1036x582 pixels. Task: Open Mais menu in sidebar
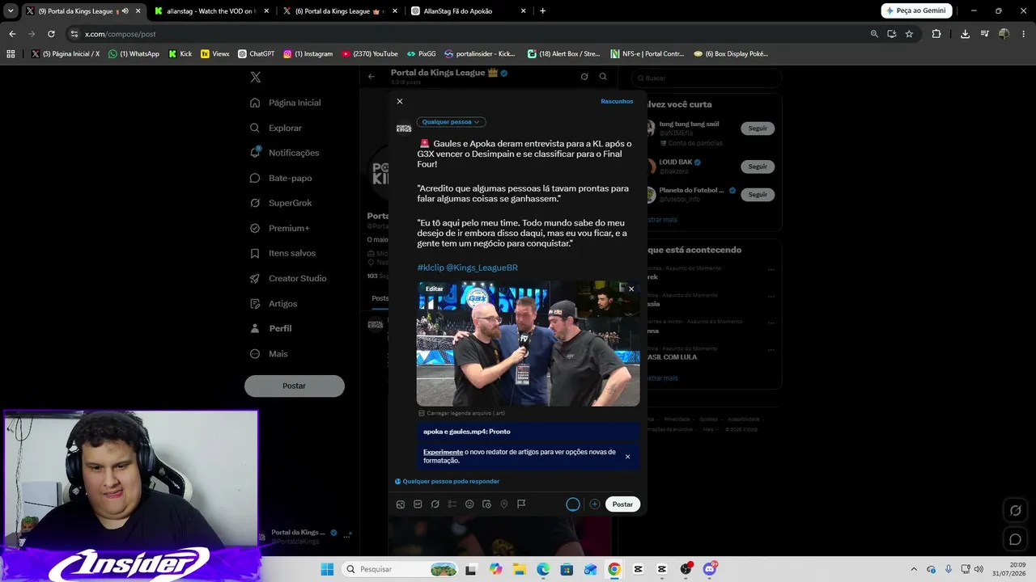(x=269, y=353)
